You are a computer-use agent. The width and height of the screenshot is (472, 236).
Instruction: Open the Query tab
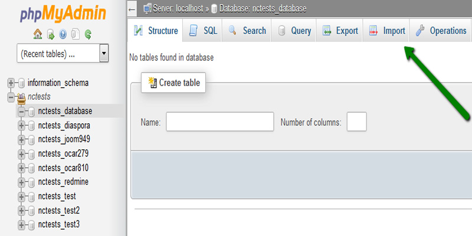click(294, 31)
